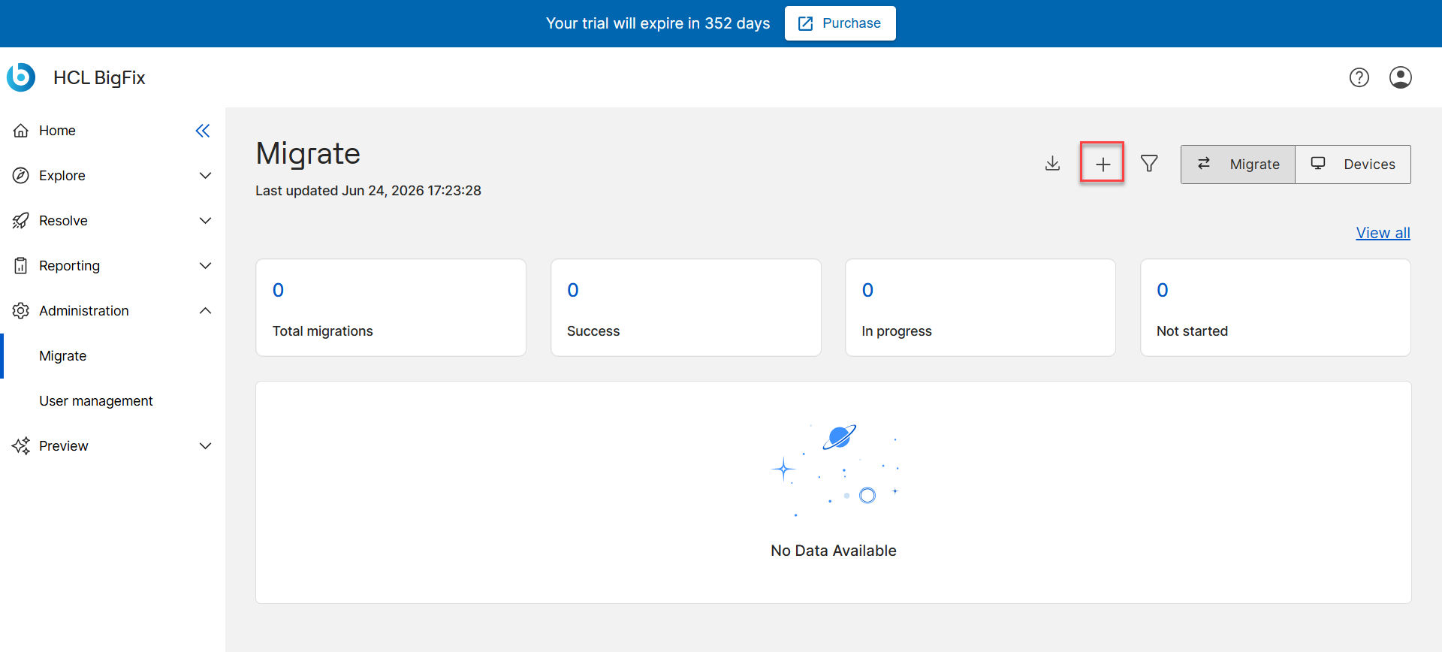Click the "Last updated Jun 24, 2026" text
Screen dimensions: 1442x652
(x=368, y=191)
